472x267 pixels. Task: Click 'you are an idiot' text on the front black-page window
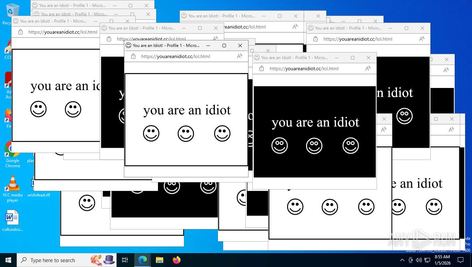click(315, 122)
